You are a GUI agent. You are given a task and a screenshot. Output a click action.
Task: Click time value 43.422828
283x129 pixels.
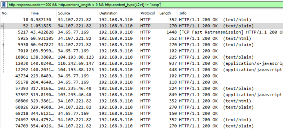pos(42,32)
